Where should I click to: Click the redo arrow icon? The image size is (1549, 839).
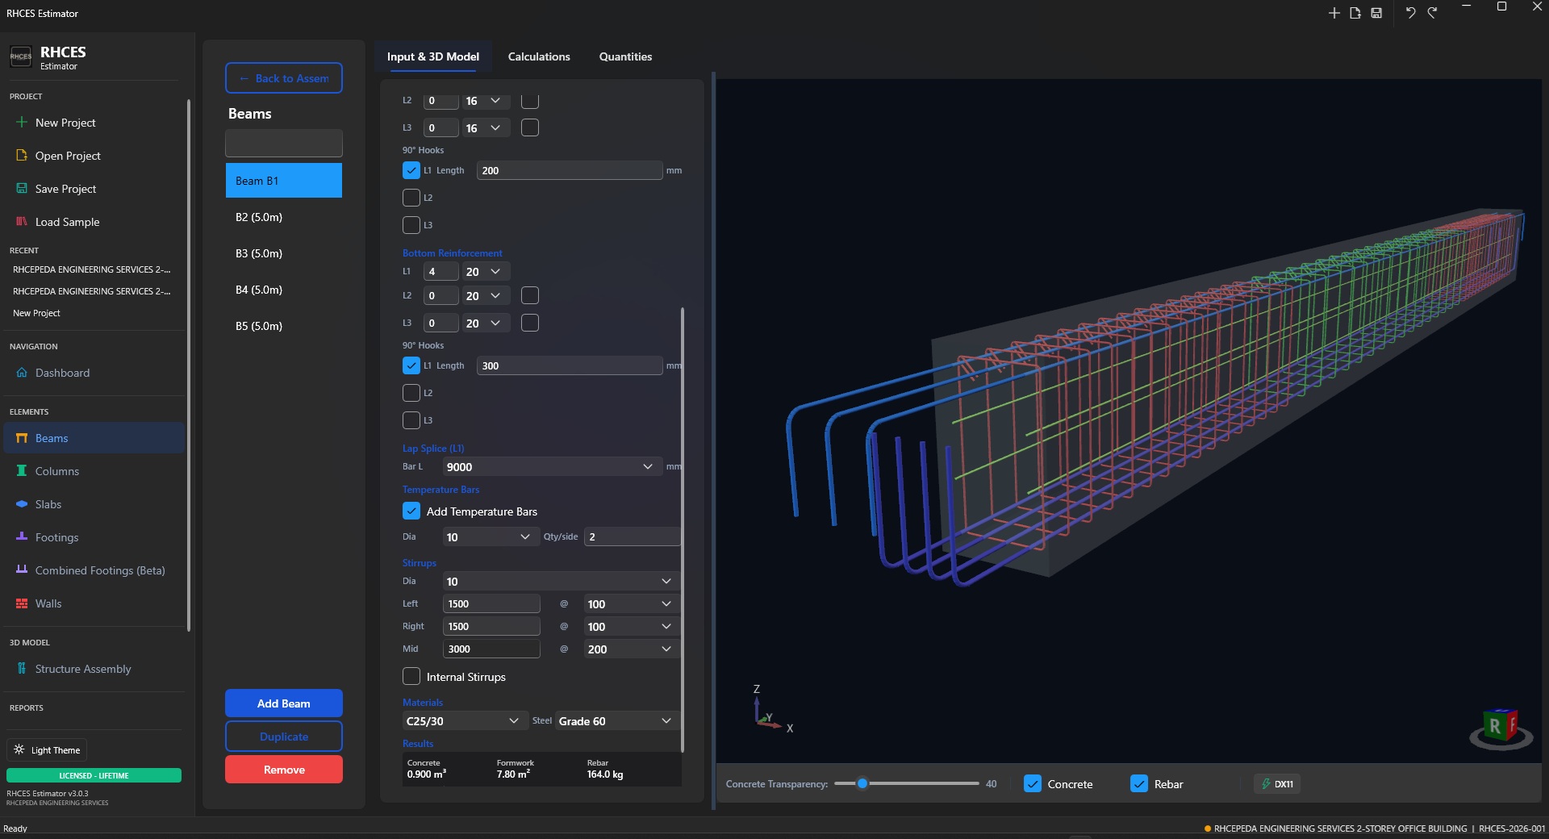point(1432,13)
